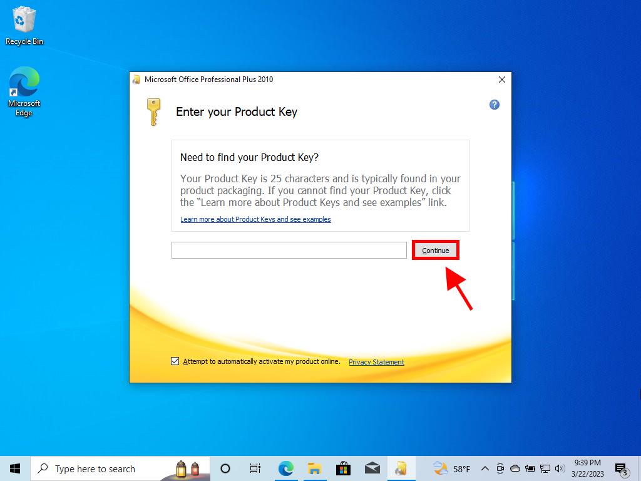The image size is (641, 481).
Task: Open the Mail app in taskbar
Action: [372, 468]
